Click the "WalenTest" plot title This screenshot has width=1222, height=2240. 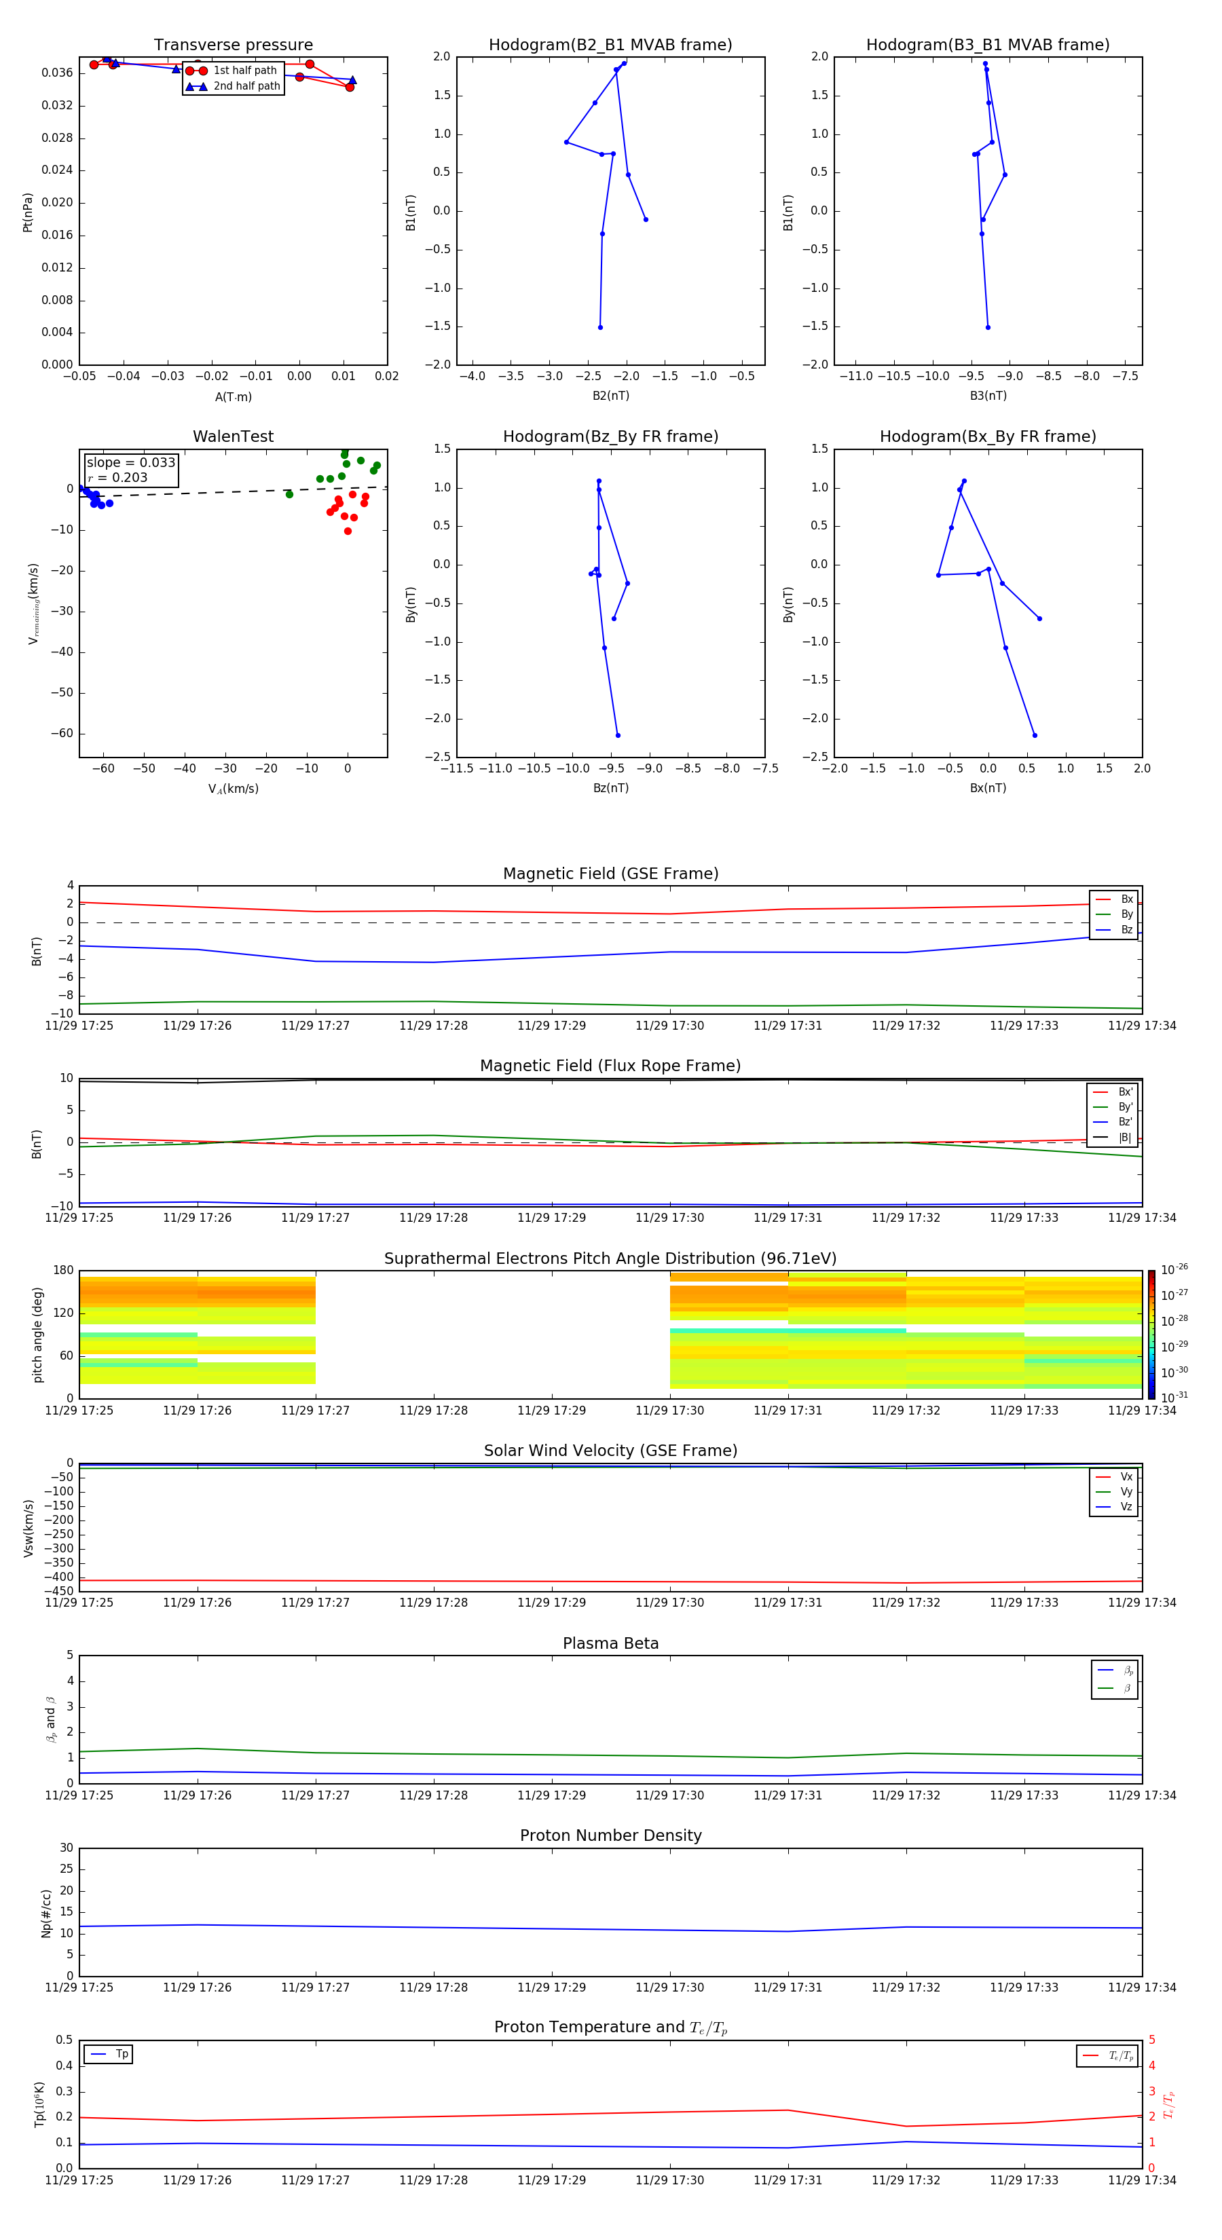coord(233,436)
